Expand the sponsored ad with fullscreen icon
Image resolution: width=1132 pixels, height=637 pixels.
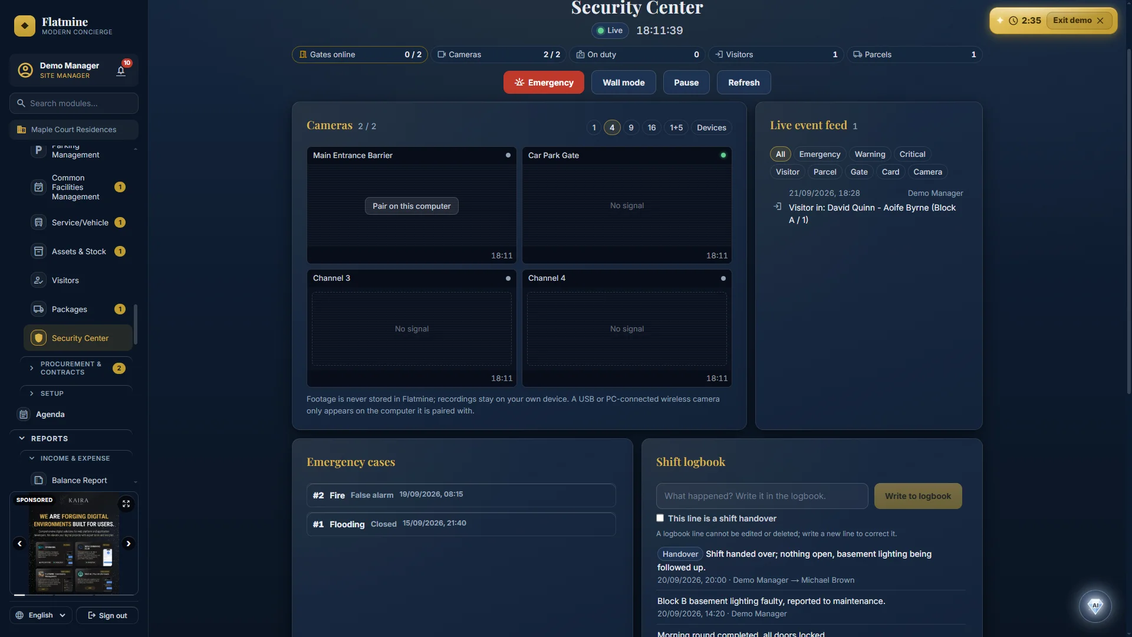[126, 504]
